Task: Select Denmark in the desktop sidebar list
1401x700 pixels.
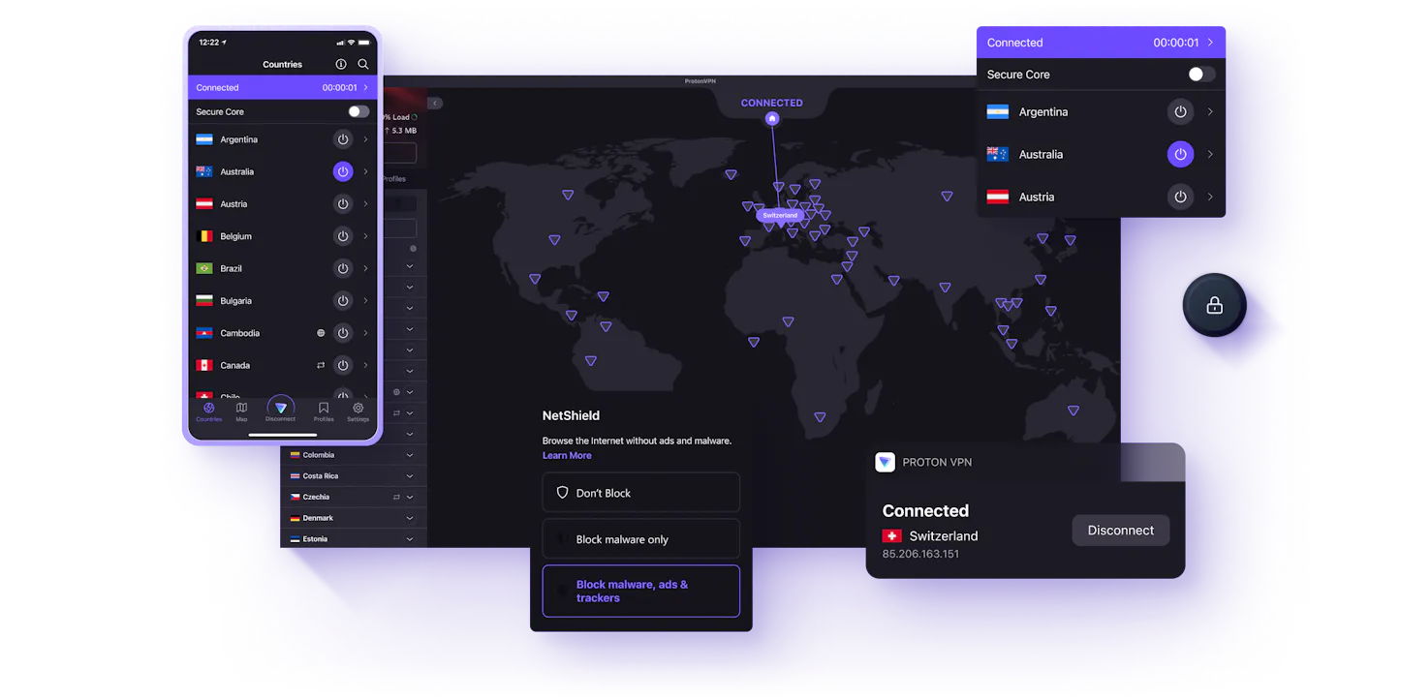Action: (354, 518)
